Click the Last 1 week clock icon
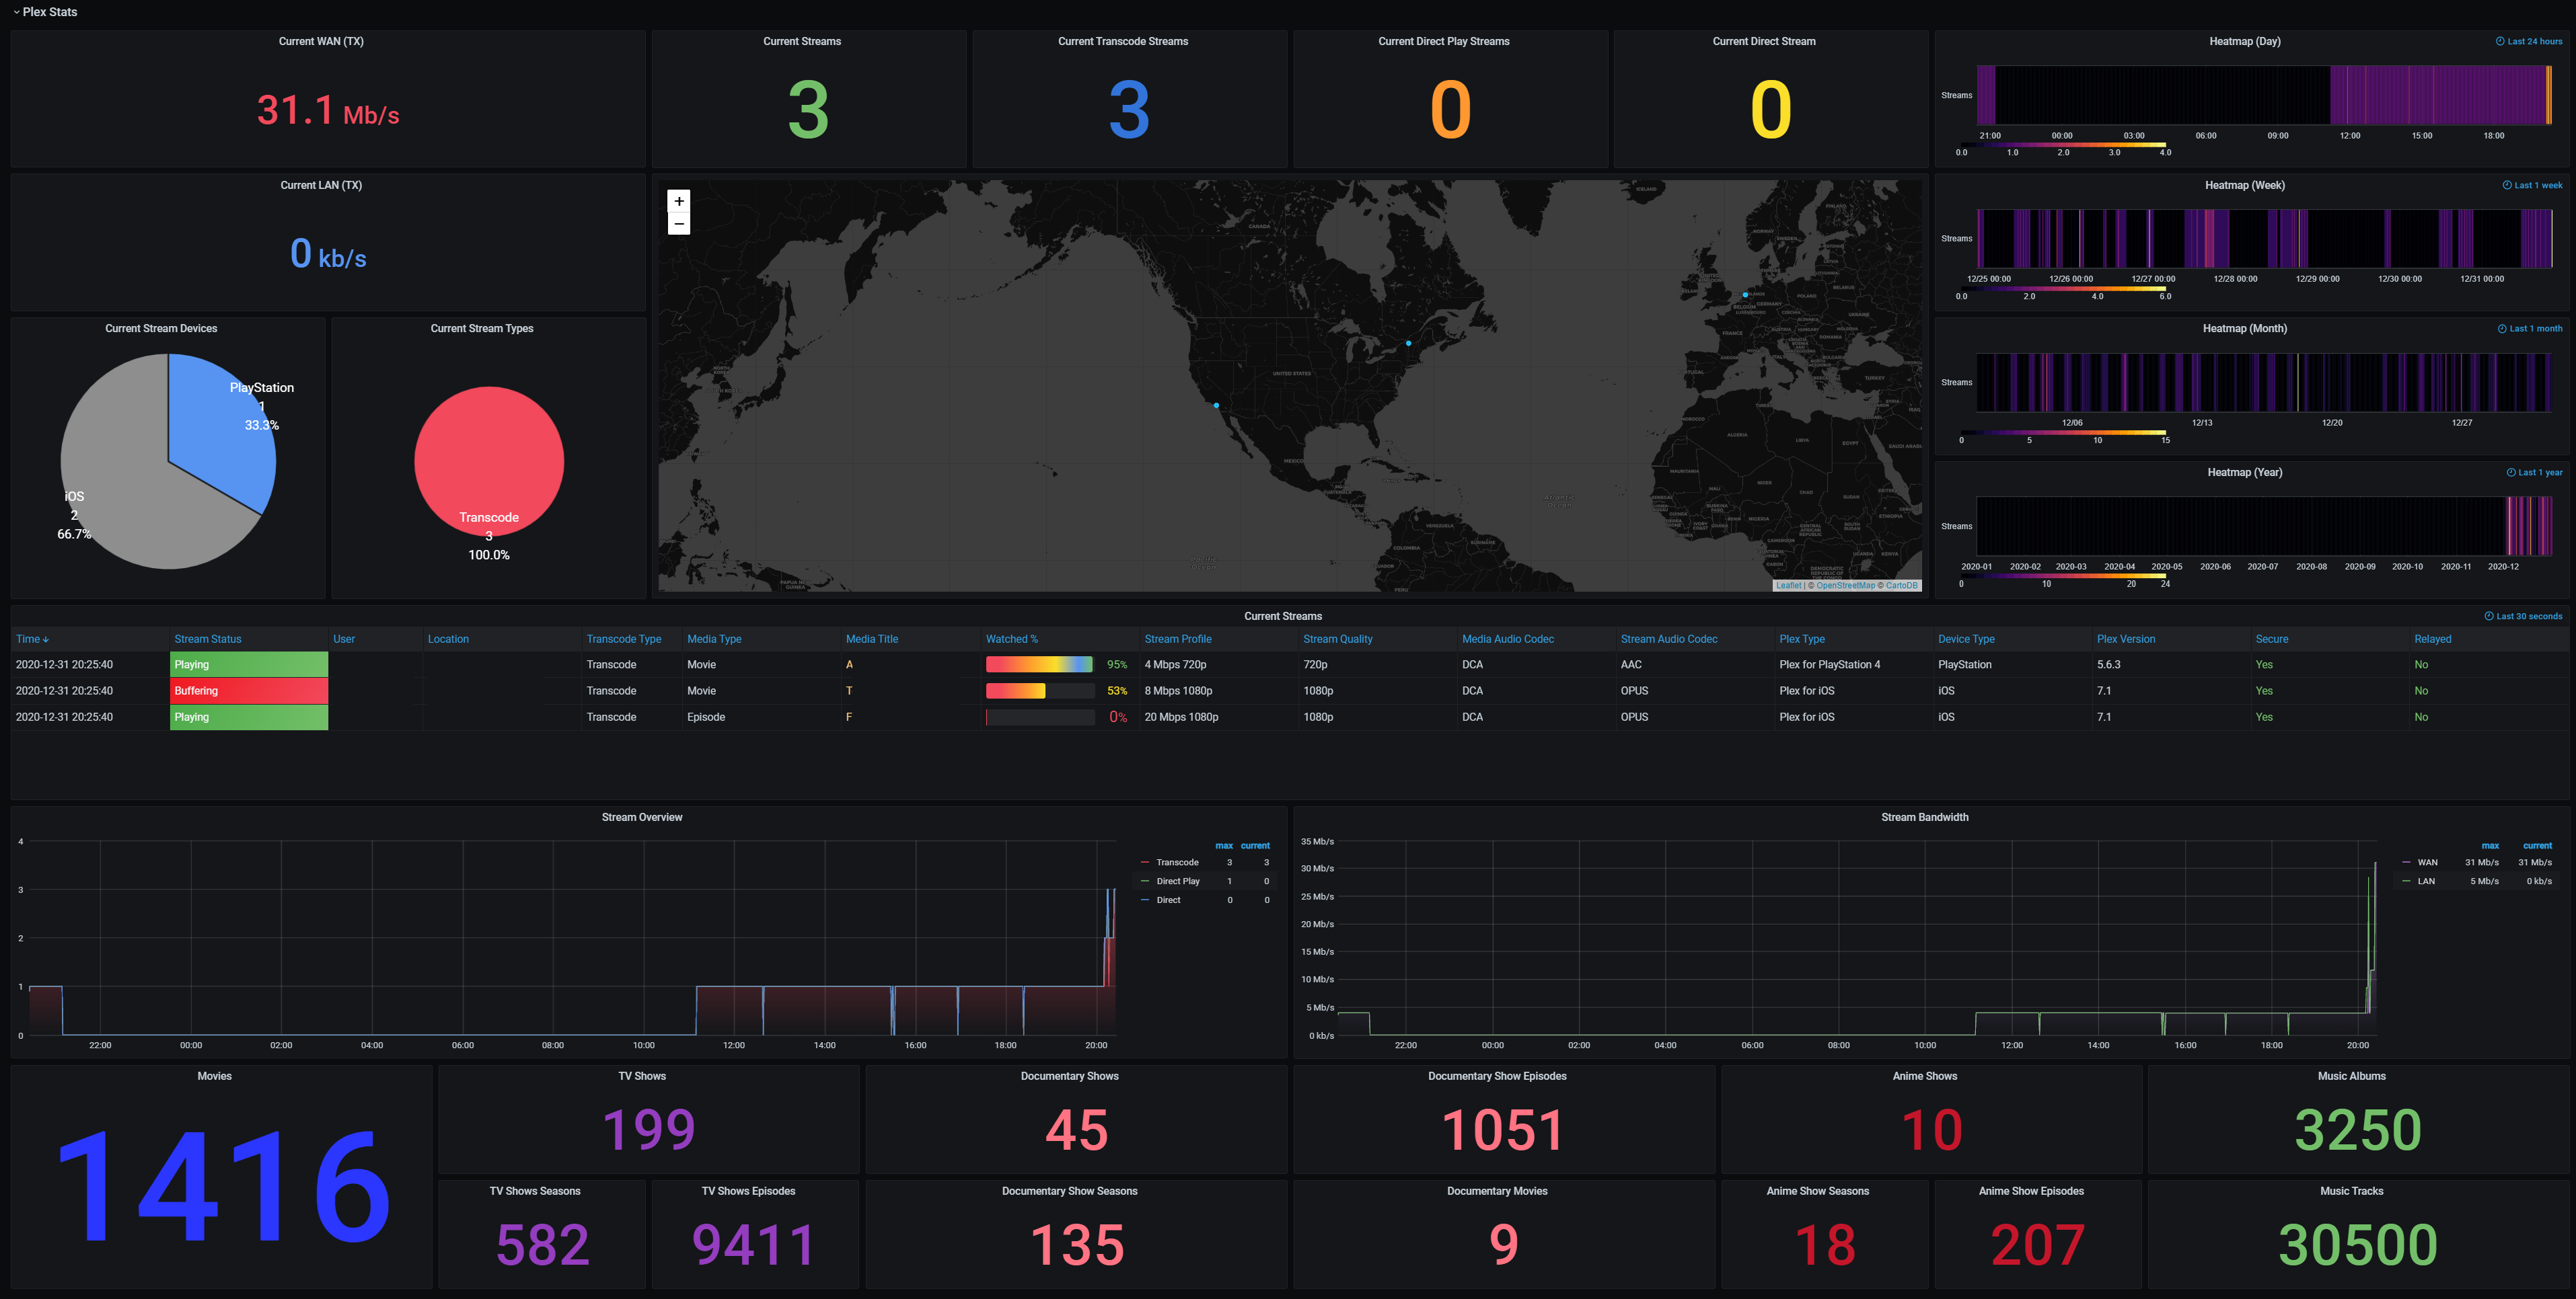 tap(2507, 186)
